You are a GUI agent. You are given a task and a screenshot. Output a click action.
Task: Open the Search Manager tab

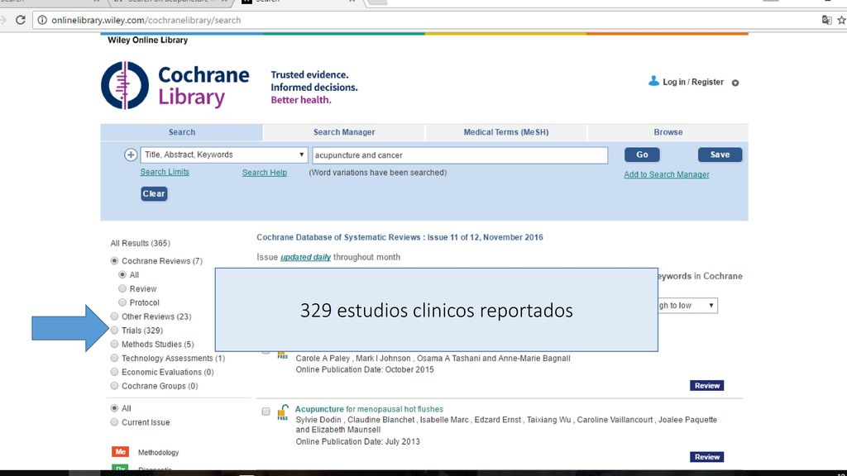[x=344, y=132]
